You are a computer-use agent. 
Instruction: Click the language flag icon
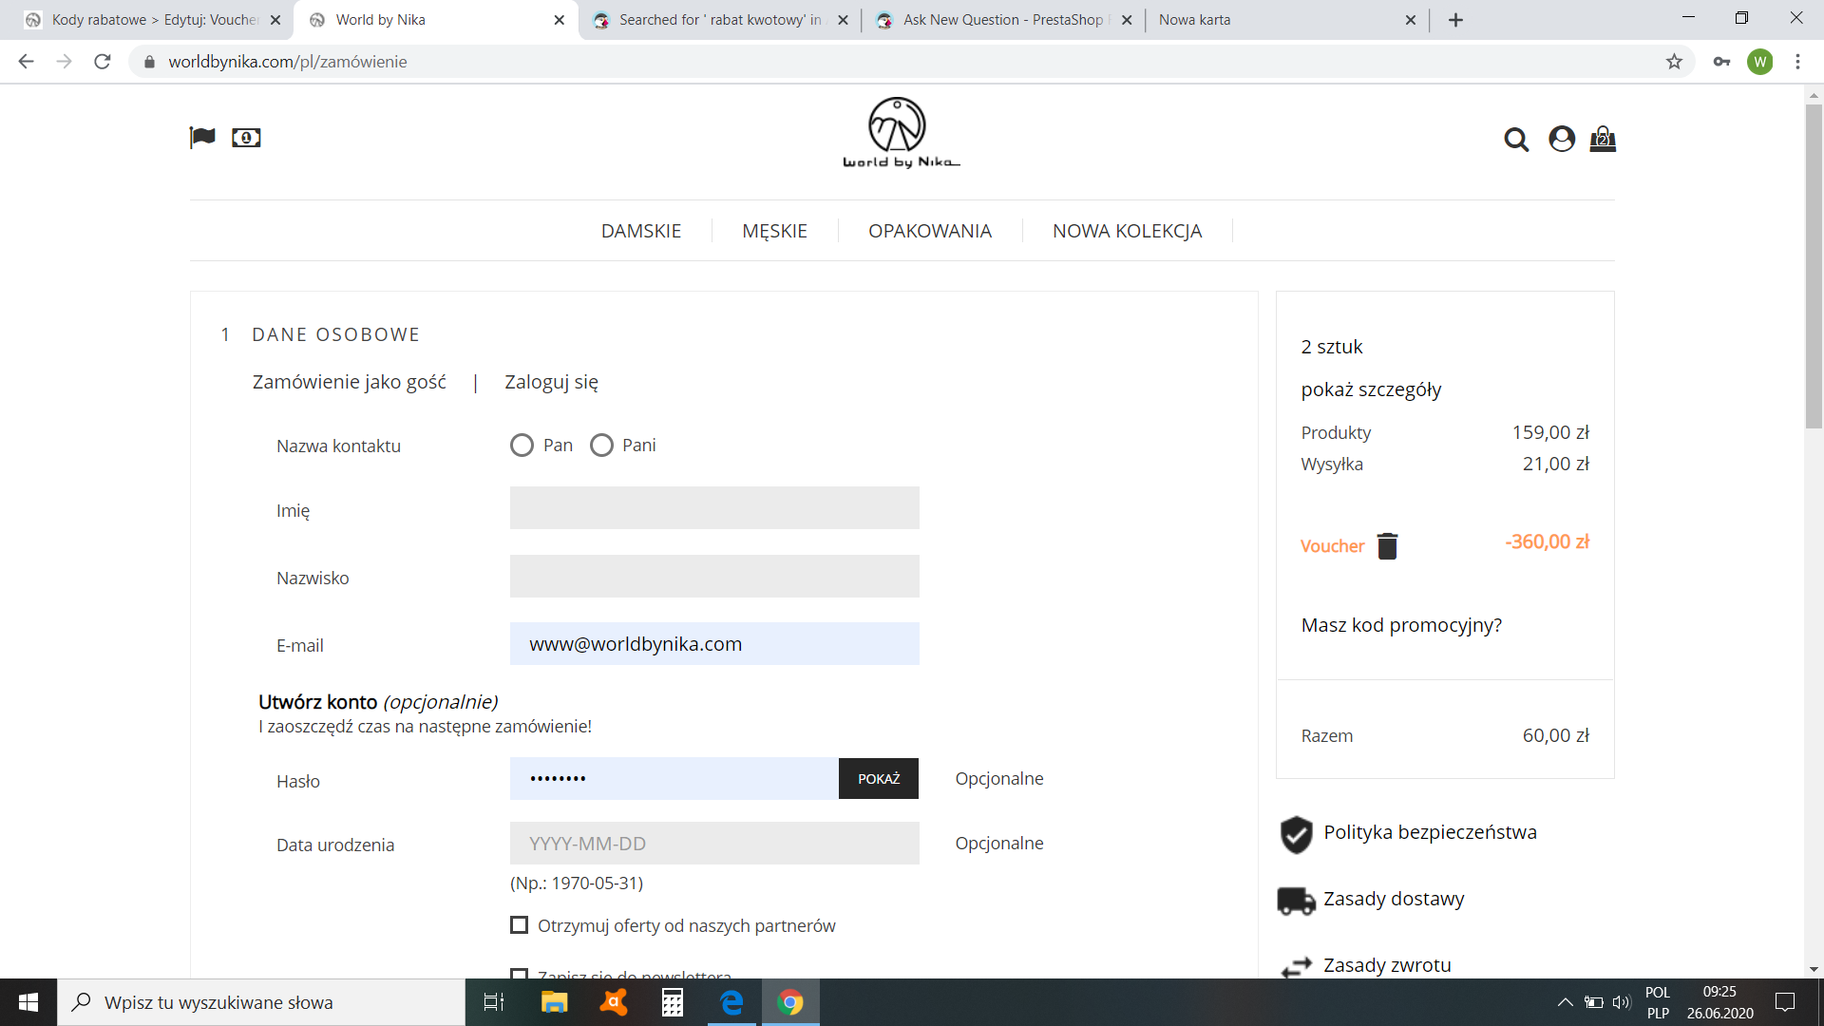point(202,138)
